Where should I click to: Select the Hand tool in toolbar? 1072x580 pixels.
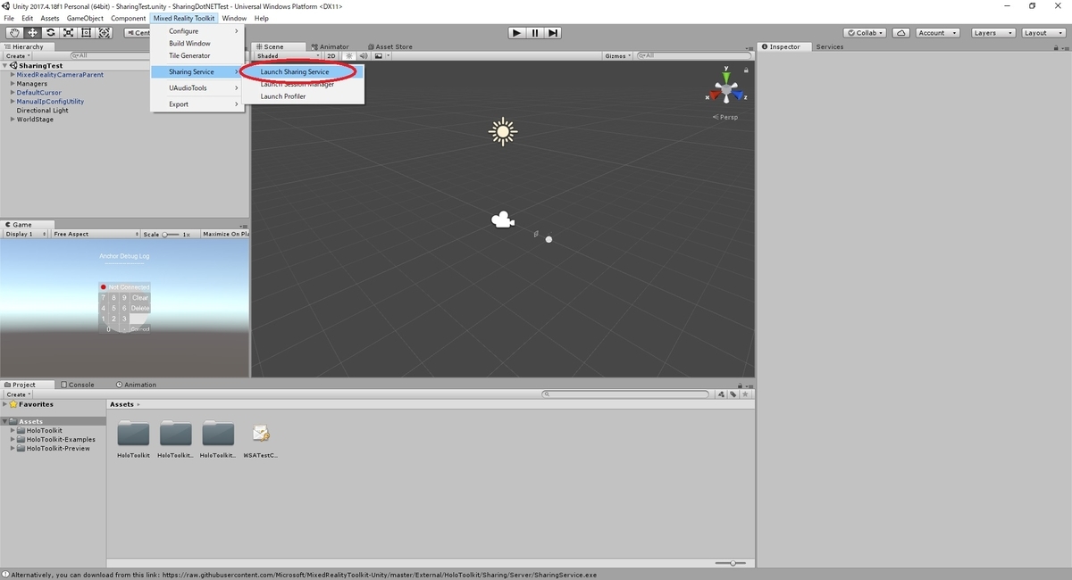[x=13, y=33]
